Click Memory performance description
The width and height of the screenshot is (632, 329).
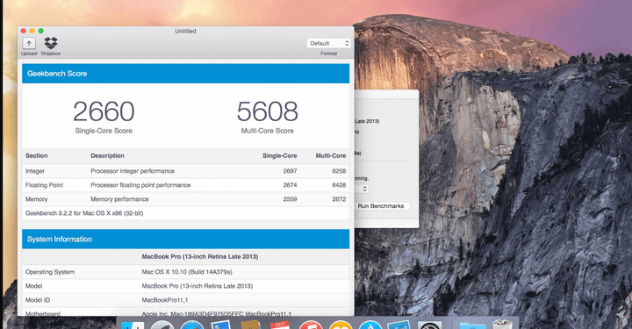[x=119, y=199]
